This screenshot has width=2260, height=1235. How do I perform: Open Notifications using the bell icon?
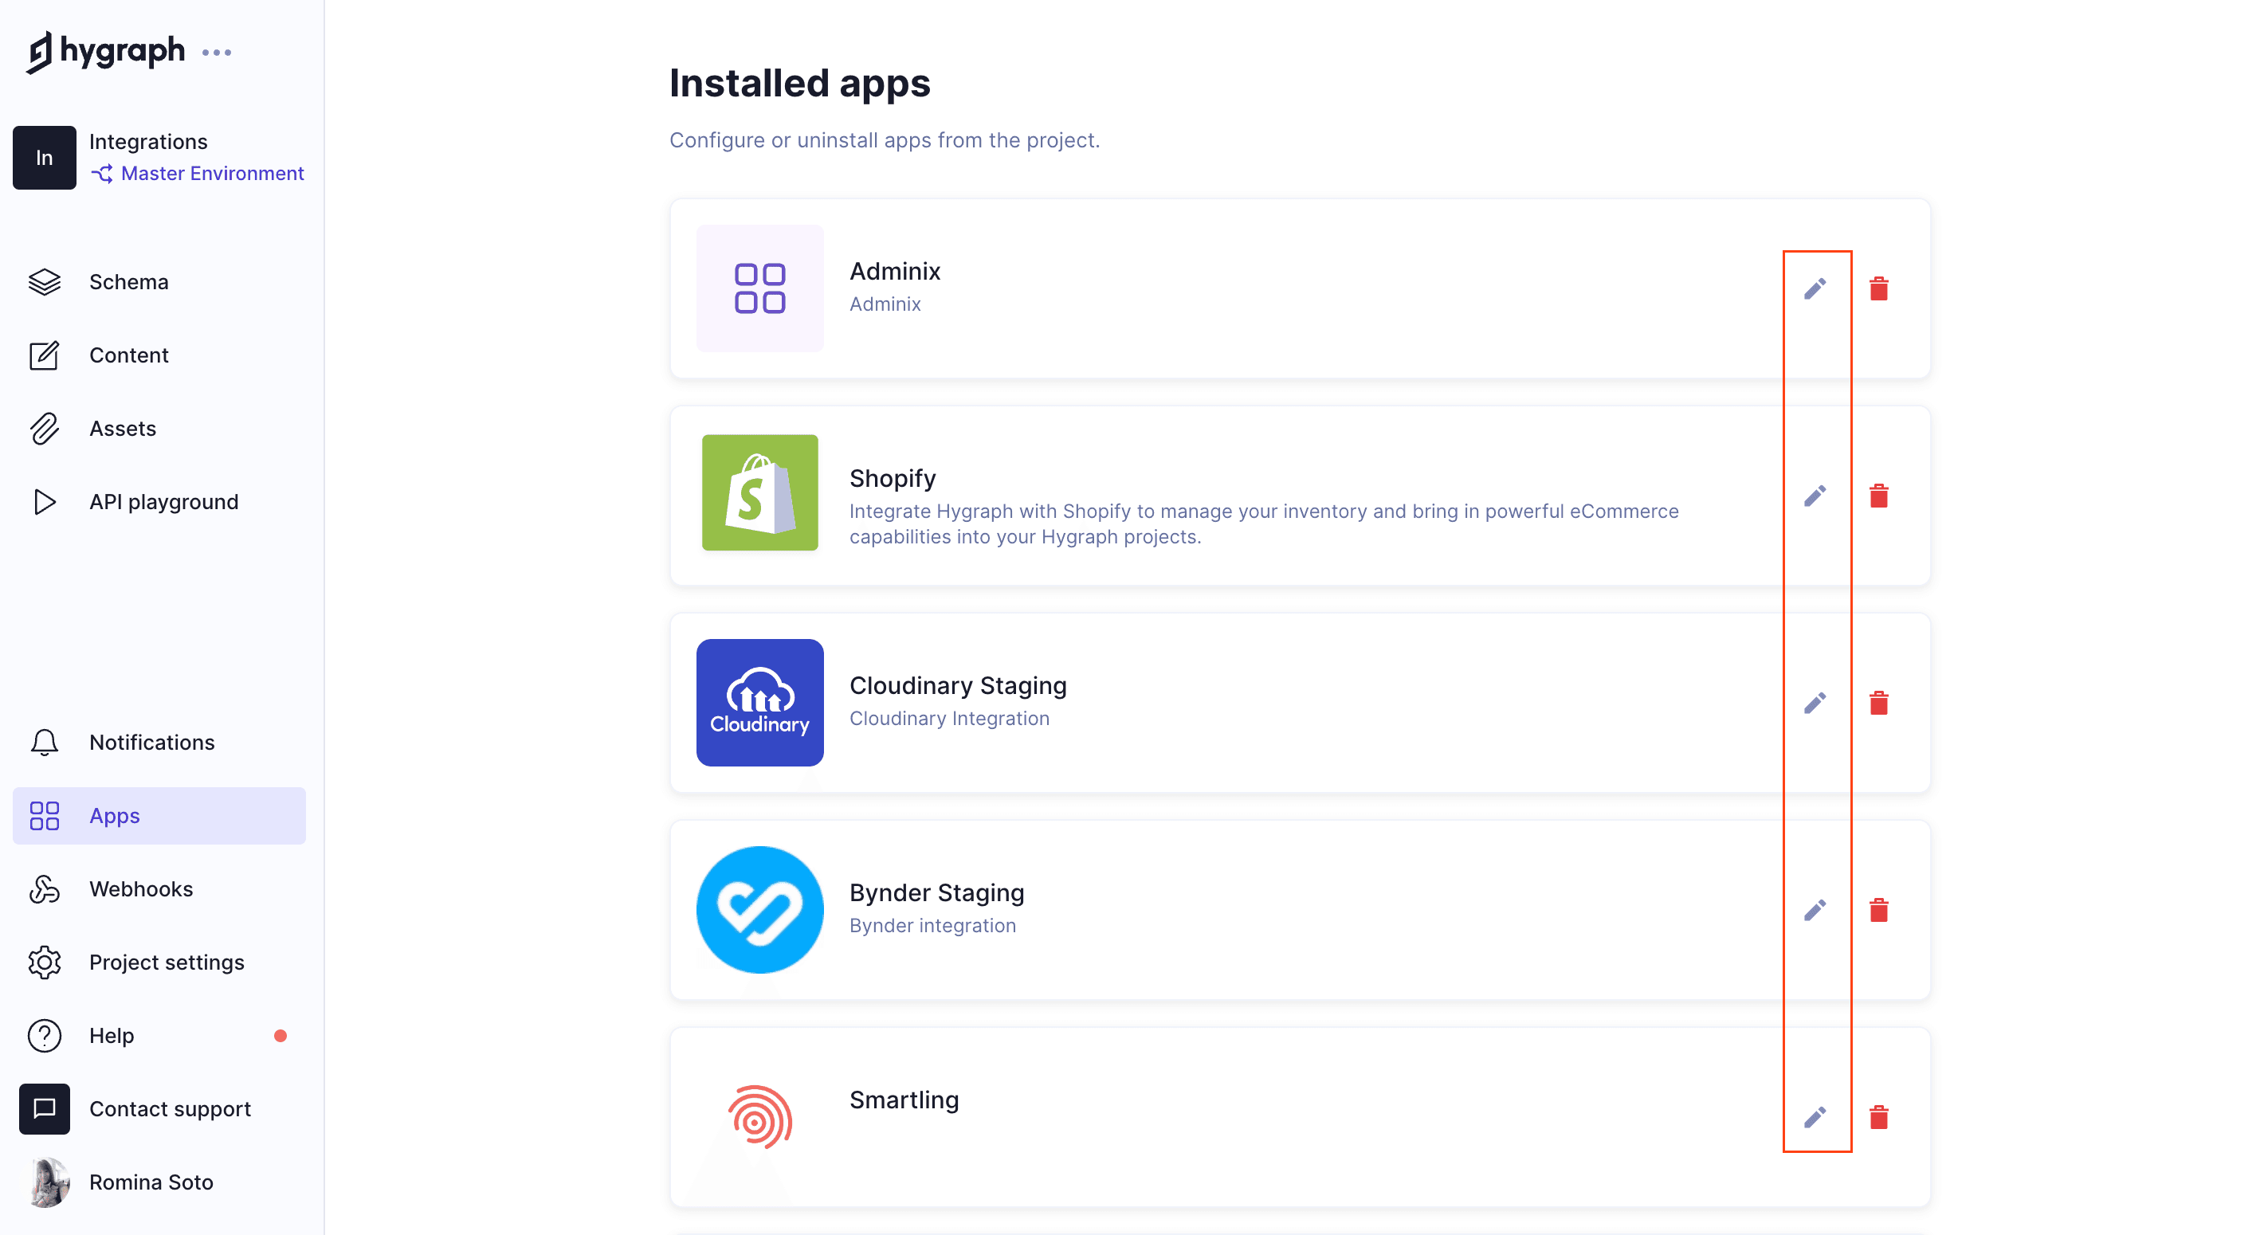tap(151, 742)
